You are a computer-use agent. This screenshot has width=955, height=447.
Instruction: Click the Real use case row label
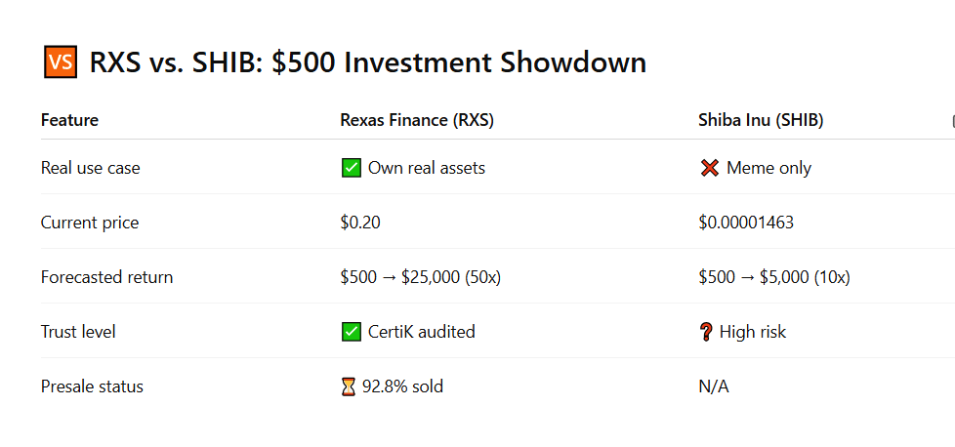point(90,168)
